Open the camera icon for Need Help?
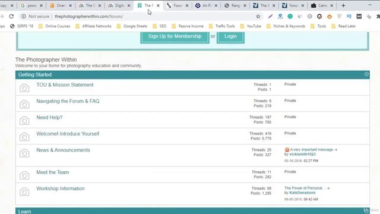This screenshot has height=214, width=380. 24,120
